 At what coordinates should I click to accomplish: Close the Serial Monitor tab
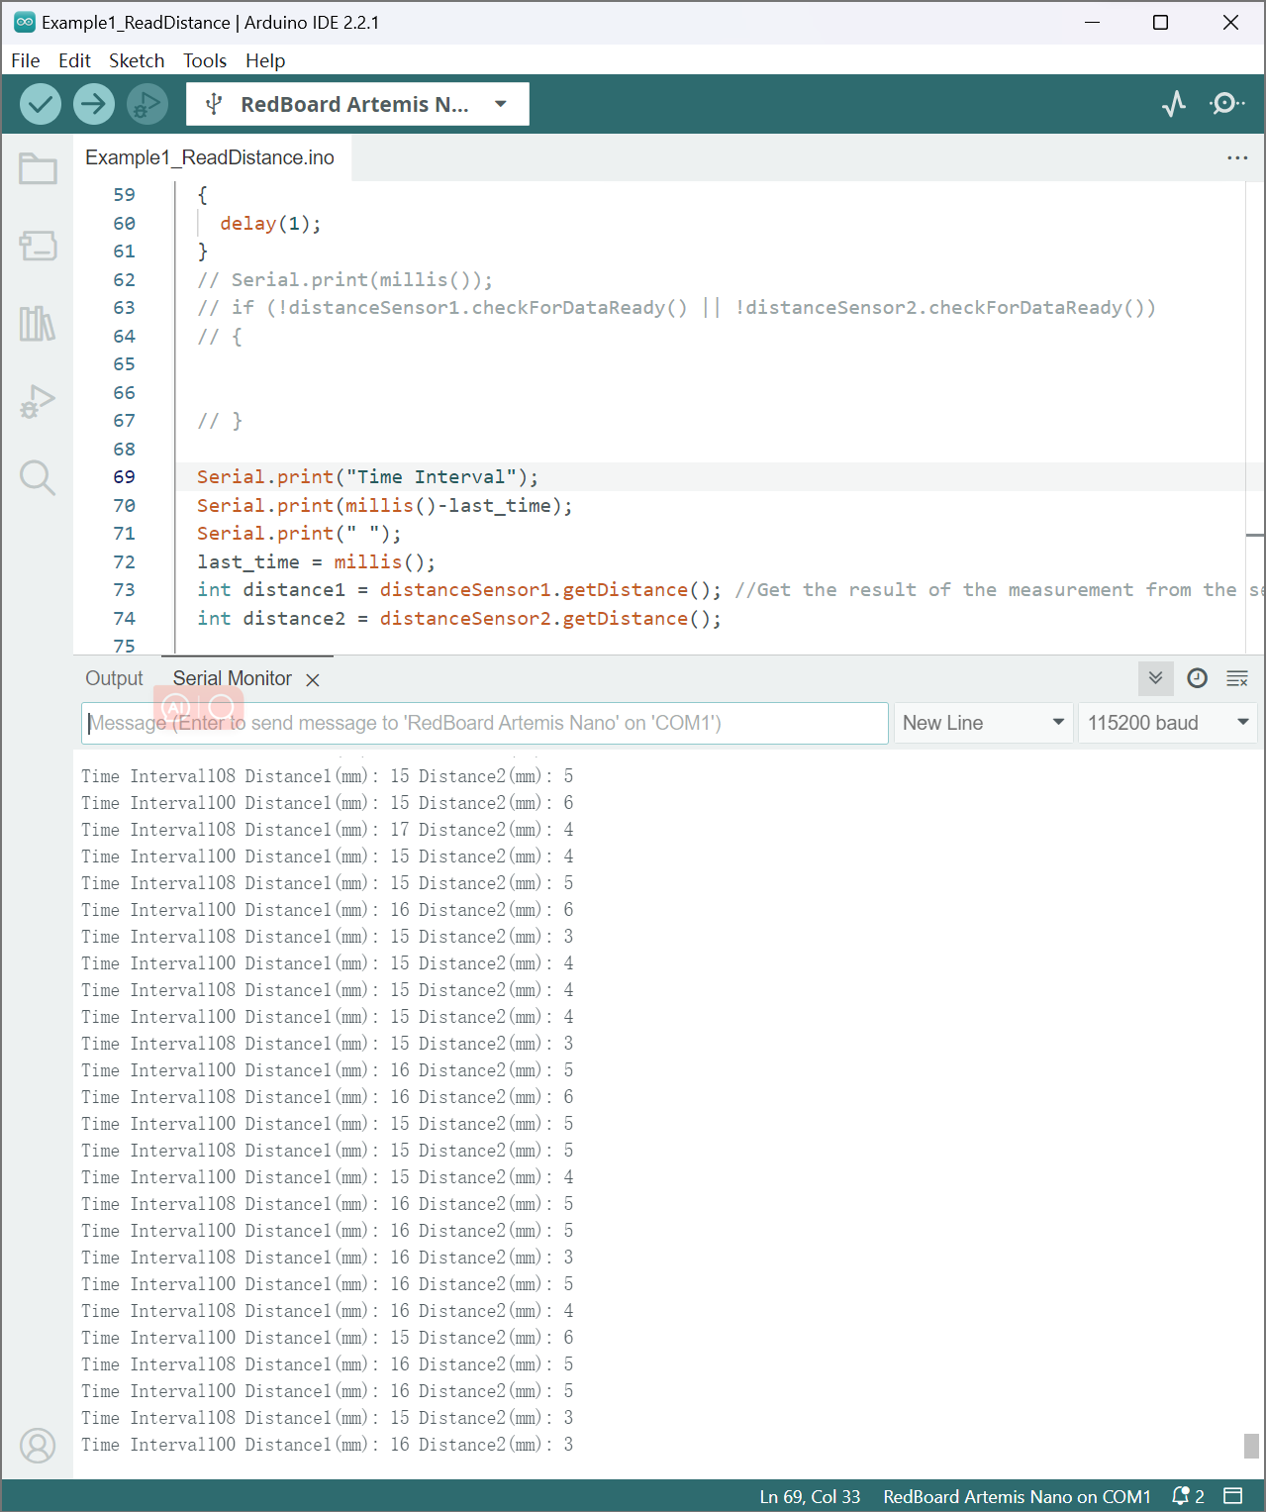[x=313, y=680]
